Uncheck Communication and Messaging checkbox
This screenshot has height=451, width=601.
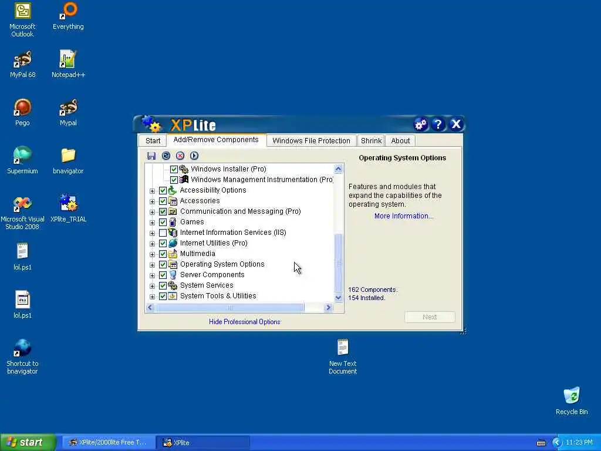click(163, 211)
